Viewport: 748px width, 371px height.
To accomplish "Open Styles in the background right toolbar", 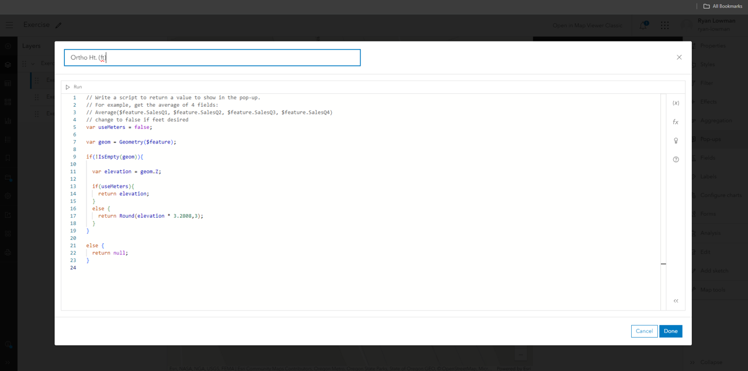I will coord(708,64).
